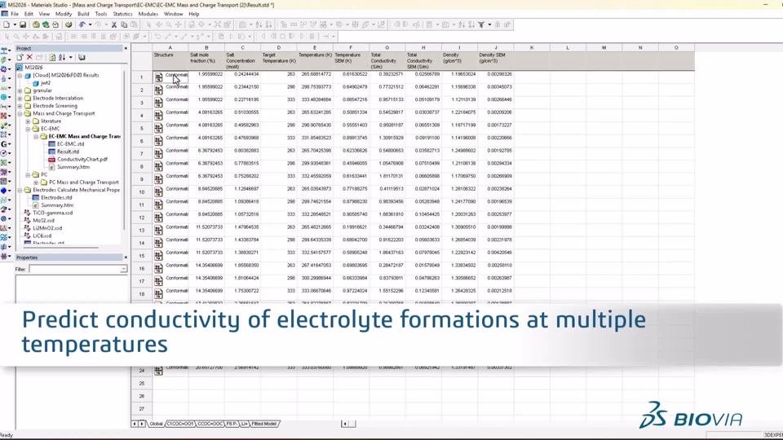The height and width of the screenshot is (440, 783).
Task: Switch to the Global sheet tab
Action: [x=157, y=424]
